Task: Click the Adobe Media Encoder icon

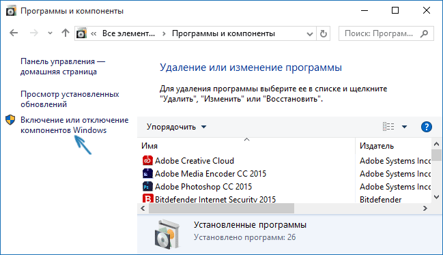Action: pyautogui.click(x=147, y=173)
